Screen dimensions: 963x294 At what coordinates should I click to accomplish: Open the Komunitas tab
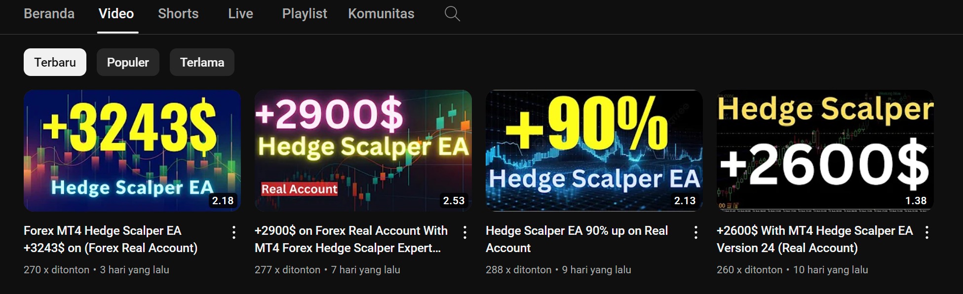point(381,14)
